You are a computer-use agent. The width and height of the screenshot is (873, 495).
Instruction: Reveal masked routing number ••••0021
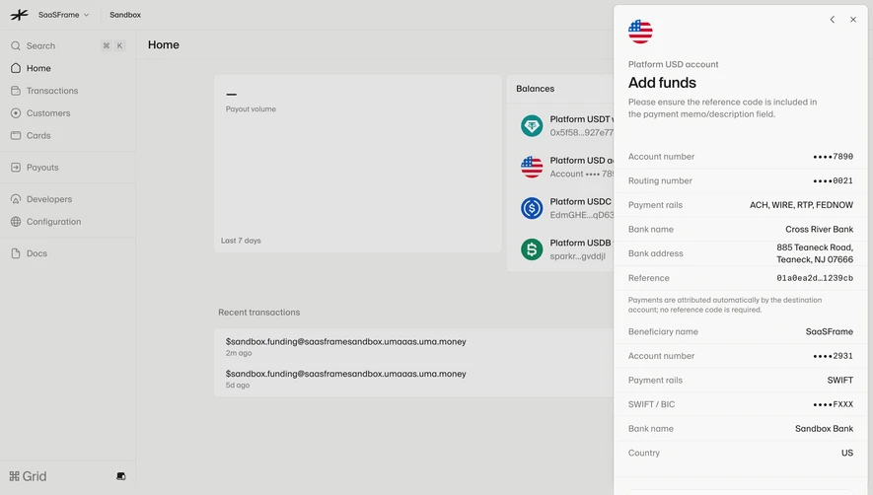click(x=833, y=181)
